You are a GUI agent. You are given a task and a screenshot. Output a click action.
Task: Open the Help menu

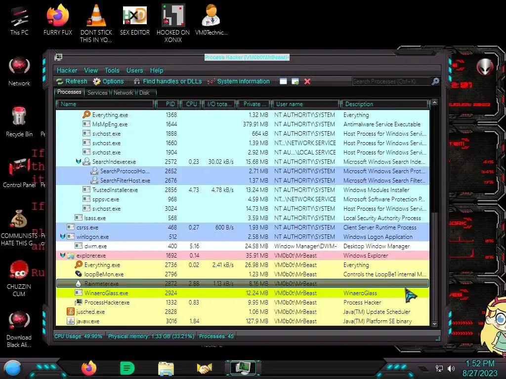pos(157,70)
